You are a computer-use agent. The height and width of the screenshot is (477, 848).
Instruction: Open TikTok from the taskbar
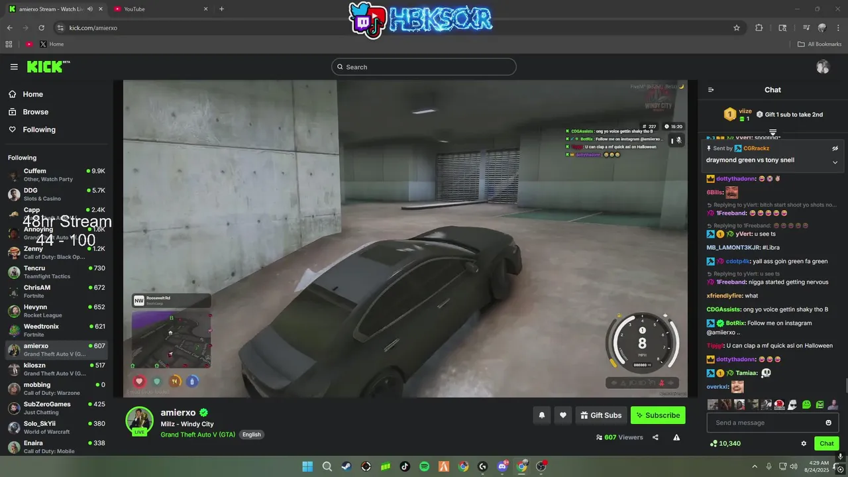point(405,466)
